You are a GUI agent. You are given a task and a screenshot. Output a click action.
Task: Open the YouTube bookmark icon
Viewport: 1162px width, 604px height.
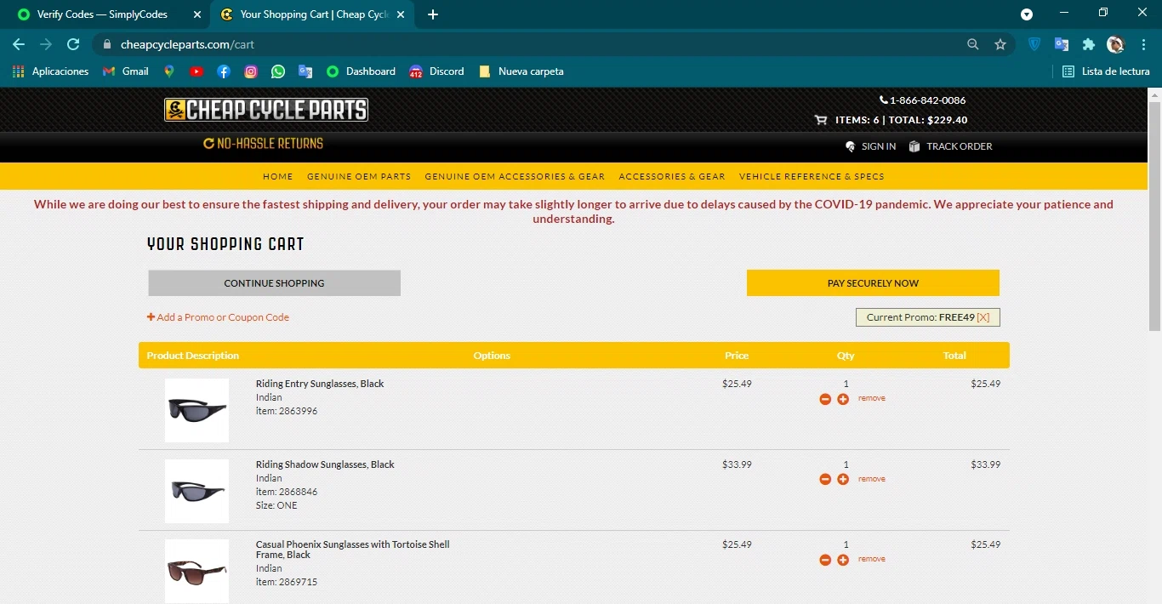(197, 71)
